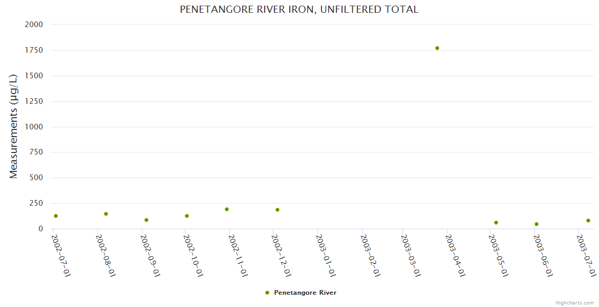Viewport: 599px width, 307px height.
Task: Click the 2003-03-01 x-axis label
Action: (x=412, y=256)
